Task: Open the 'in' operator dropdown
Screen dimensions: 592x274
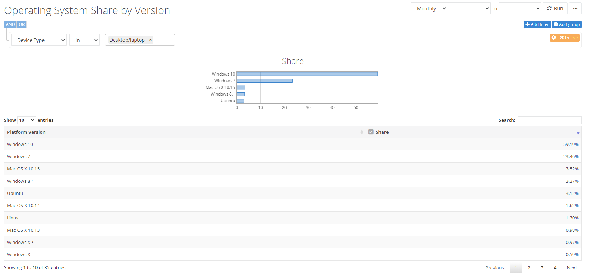Action: (x=85, y=40)
